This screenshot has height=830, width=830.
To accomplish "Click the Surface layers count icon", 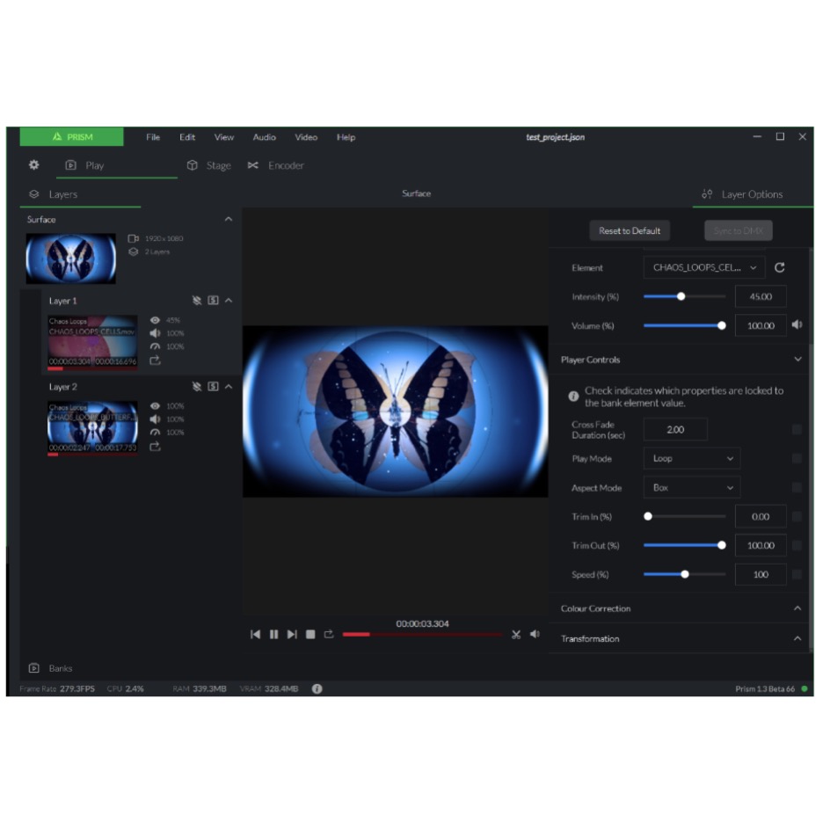I will point(134,252).
